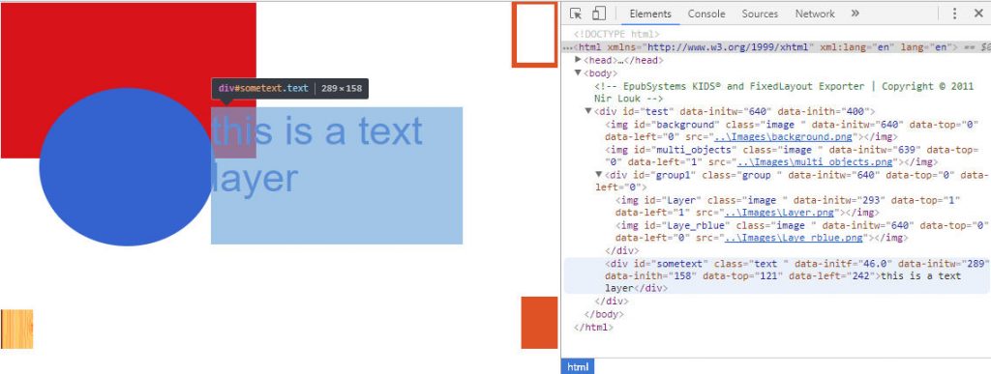Click the wood texture square thumbnail

(17, 330)
